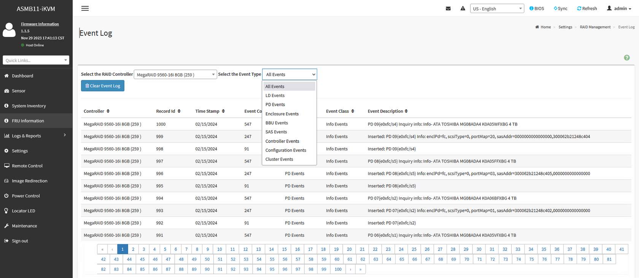Click the Clear Event Log button
The width and height of the screenshot is (639, 278).
click(103, 86)
